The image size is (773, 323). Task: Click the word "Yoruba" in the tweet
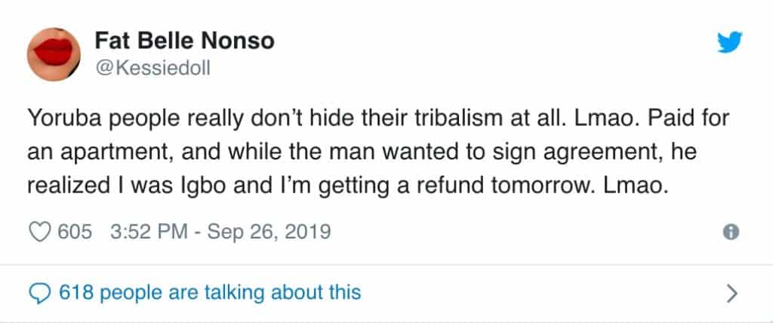point(61,121)
